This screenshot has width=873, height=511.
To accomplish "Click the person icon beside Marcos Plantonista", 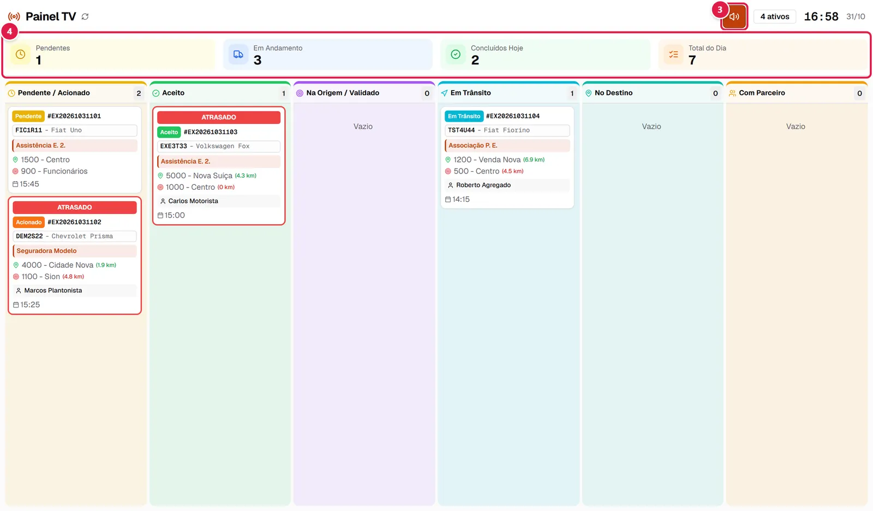I will (19, 291).
